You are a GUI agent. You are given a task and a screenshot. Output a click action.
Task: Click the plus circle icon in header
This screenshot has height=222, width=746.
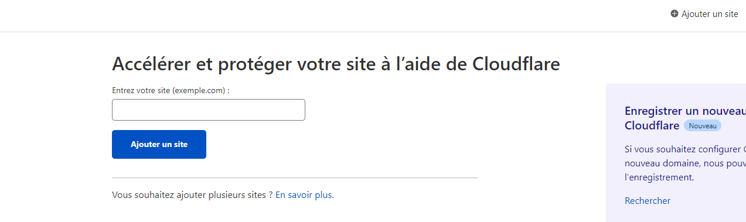tap(675, 14)
